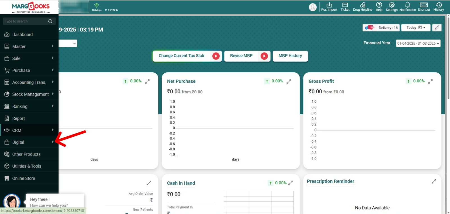The width and height of the screenshot is (450, 214).
Task: Click the Delivery : 16 button
Action: pyautogui.click(x=381, y=28)
